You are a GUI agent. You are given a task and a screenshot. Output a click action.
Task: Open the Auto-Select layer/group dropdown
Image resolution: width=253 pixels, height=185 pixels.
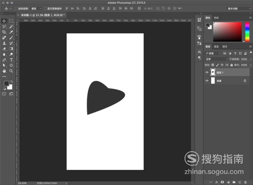tap(36, 9)
